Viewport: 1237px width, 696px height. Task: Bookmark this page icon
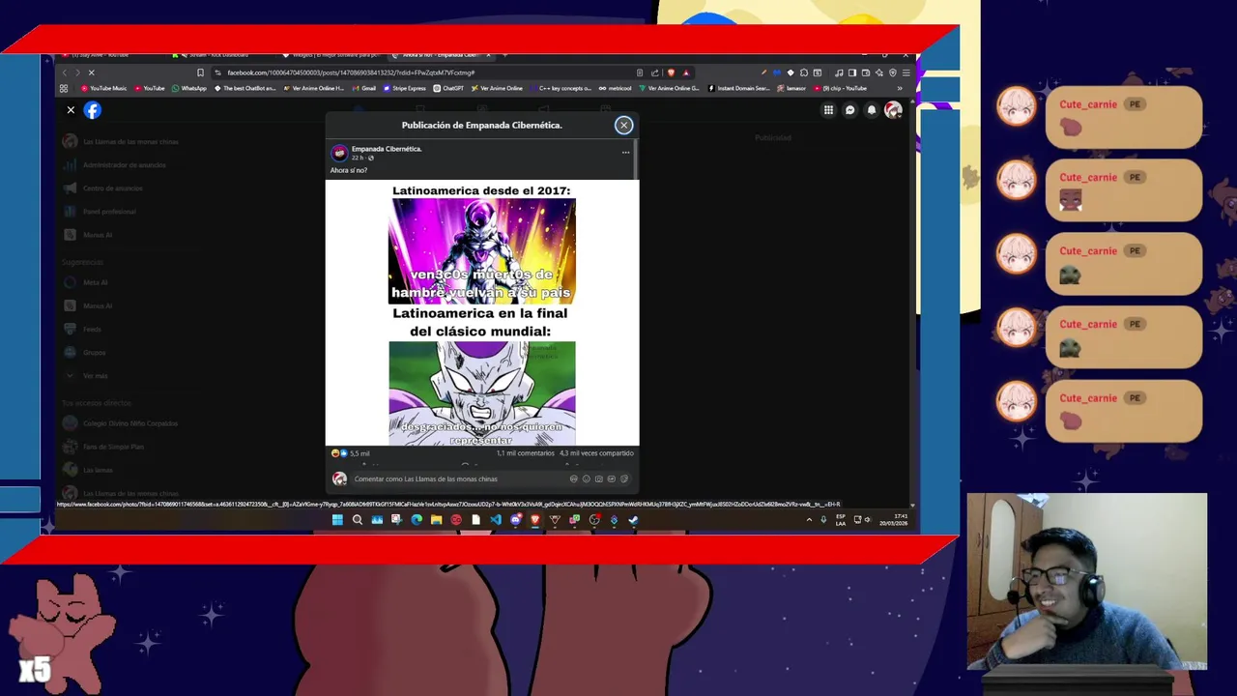point(200,72)
